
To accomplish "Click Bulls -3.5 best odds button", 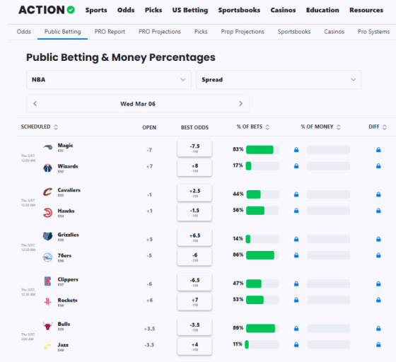I will 194,327.
